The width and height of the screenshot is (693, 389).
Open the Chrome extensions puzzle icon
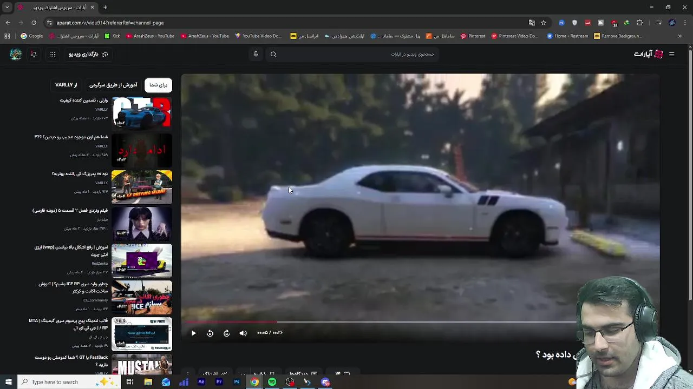[640, 23]
